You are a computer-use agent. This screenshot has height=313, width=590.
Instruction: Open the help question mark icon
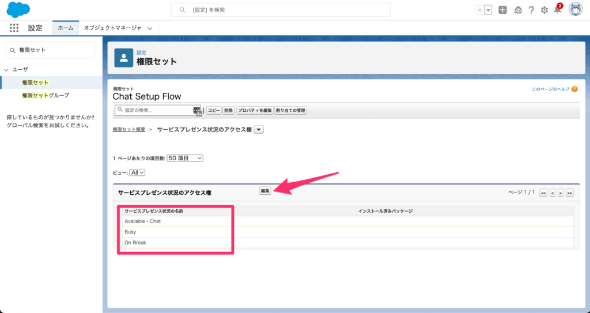pos(531,10)
